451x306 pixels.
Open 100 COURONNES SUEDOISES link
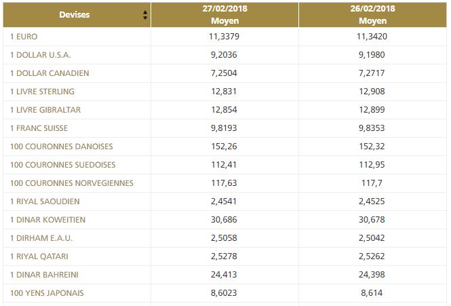pyautogui.click(x=63, y=165)
